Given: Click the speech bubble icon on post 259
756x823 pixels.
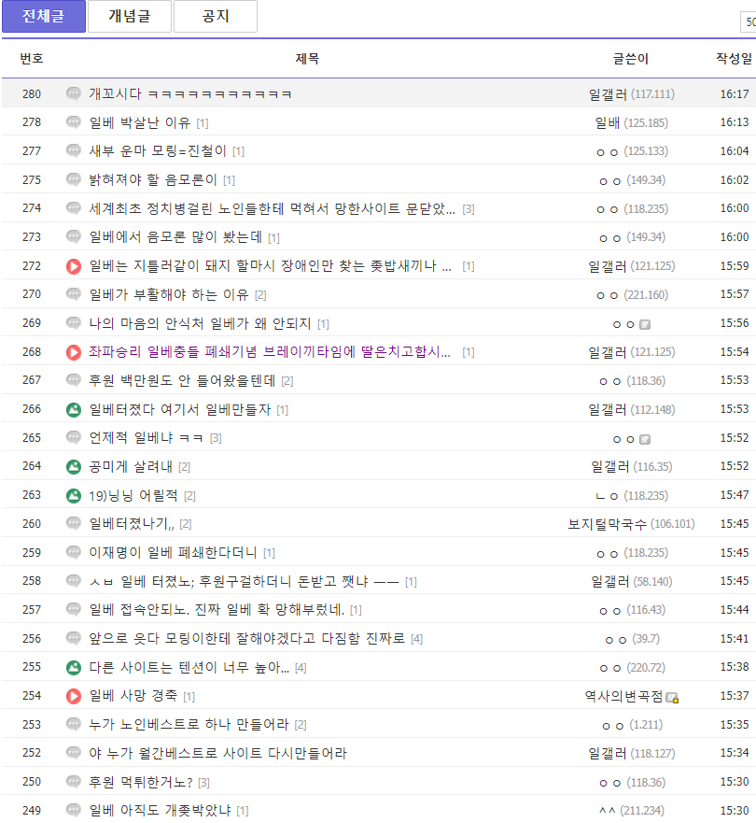Looking at the screenshot, I should point(74,553).
